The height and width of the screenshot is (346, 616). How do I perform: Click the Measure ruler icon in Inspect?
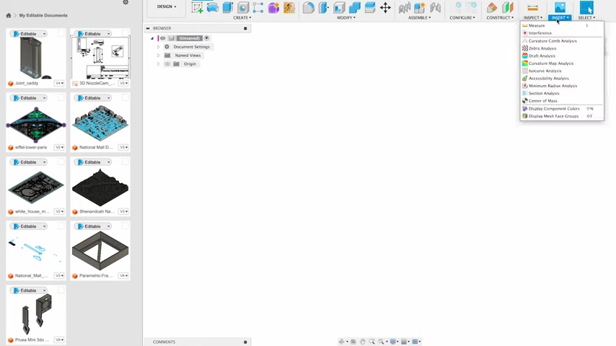pos(532,8)
